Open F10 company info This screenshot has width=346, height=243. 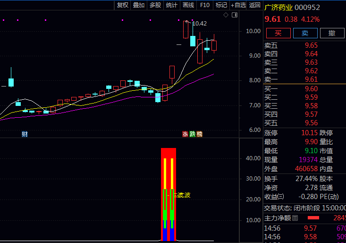point(205,5)
